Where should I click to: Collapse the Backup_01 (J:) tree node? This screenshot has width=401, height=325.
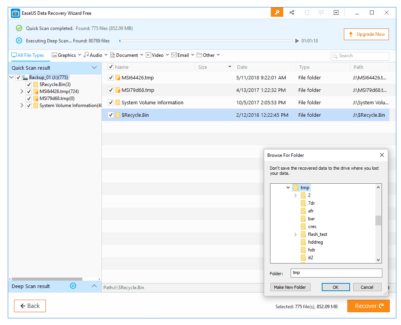pyautogui.click(x=12, y=77)
